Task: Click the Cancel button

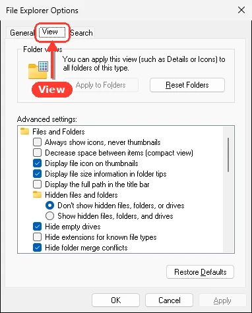Action: [169, 300]
